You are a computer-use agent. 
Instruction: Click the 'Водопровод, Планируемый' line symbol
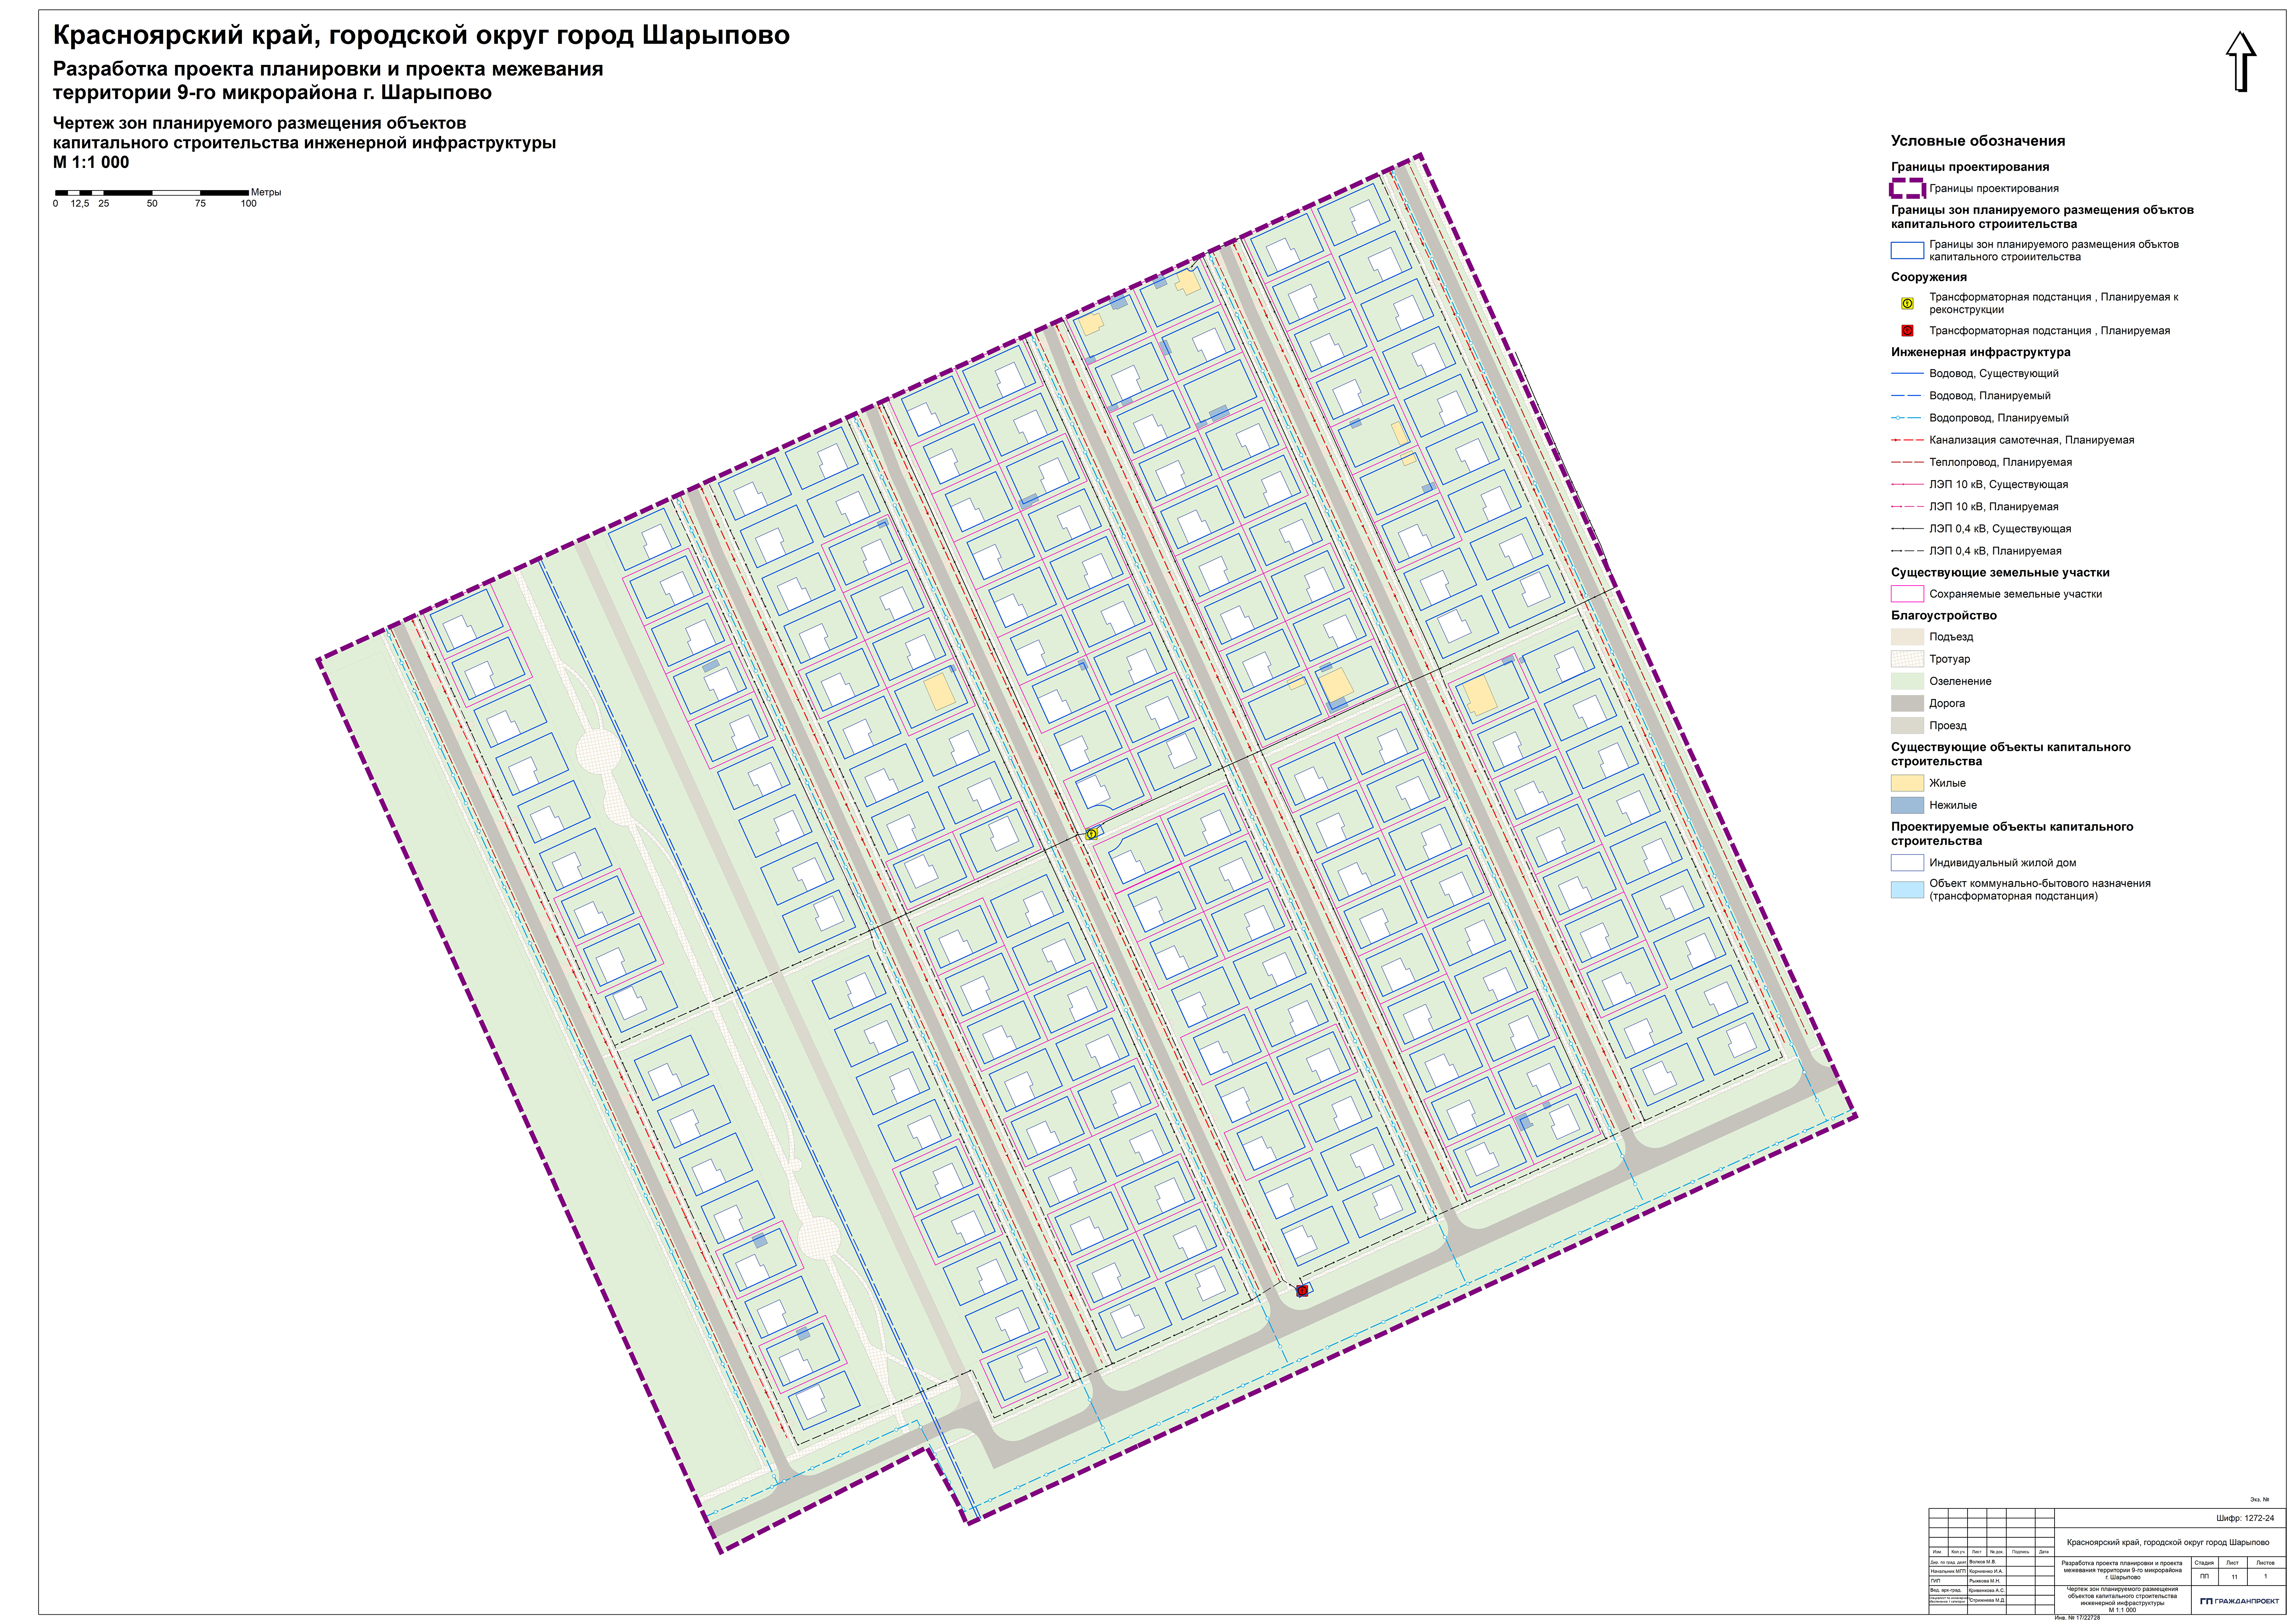[1907, 418]
